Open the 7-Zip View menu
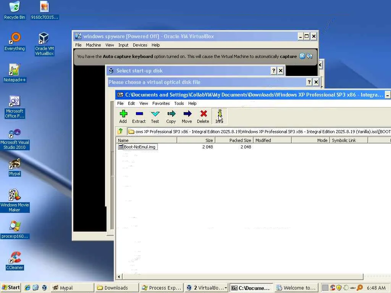The height and width of the screenshot is (293, 391). click(144, 103)
